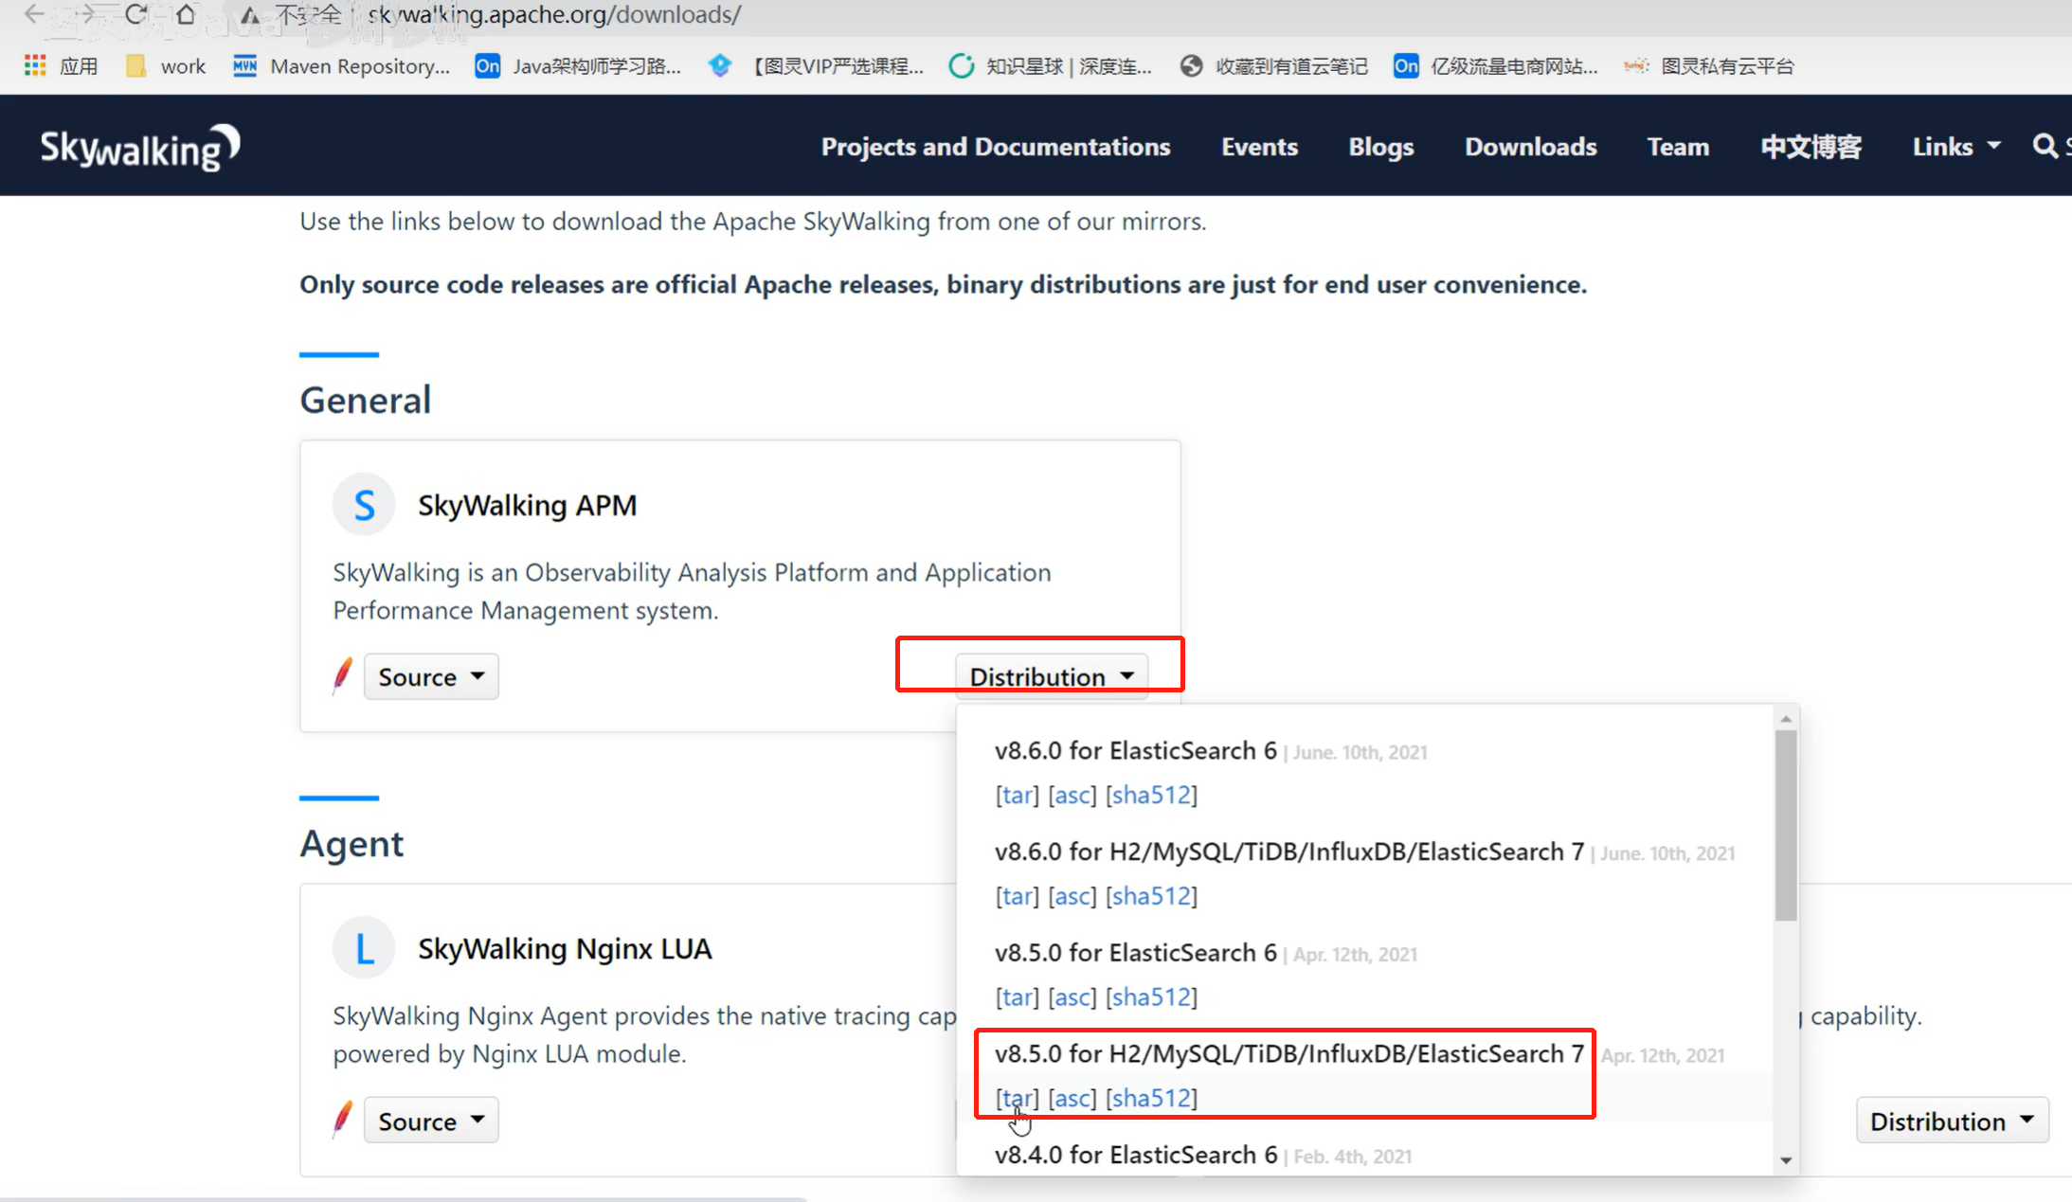
Task: Click the 'General' section heading
Action: click(x=366, y=400)
